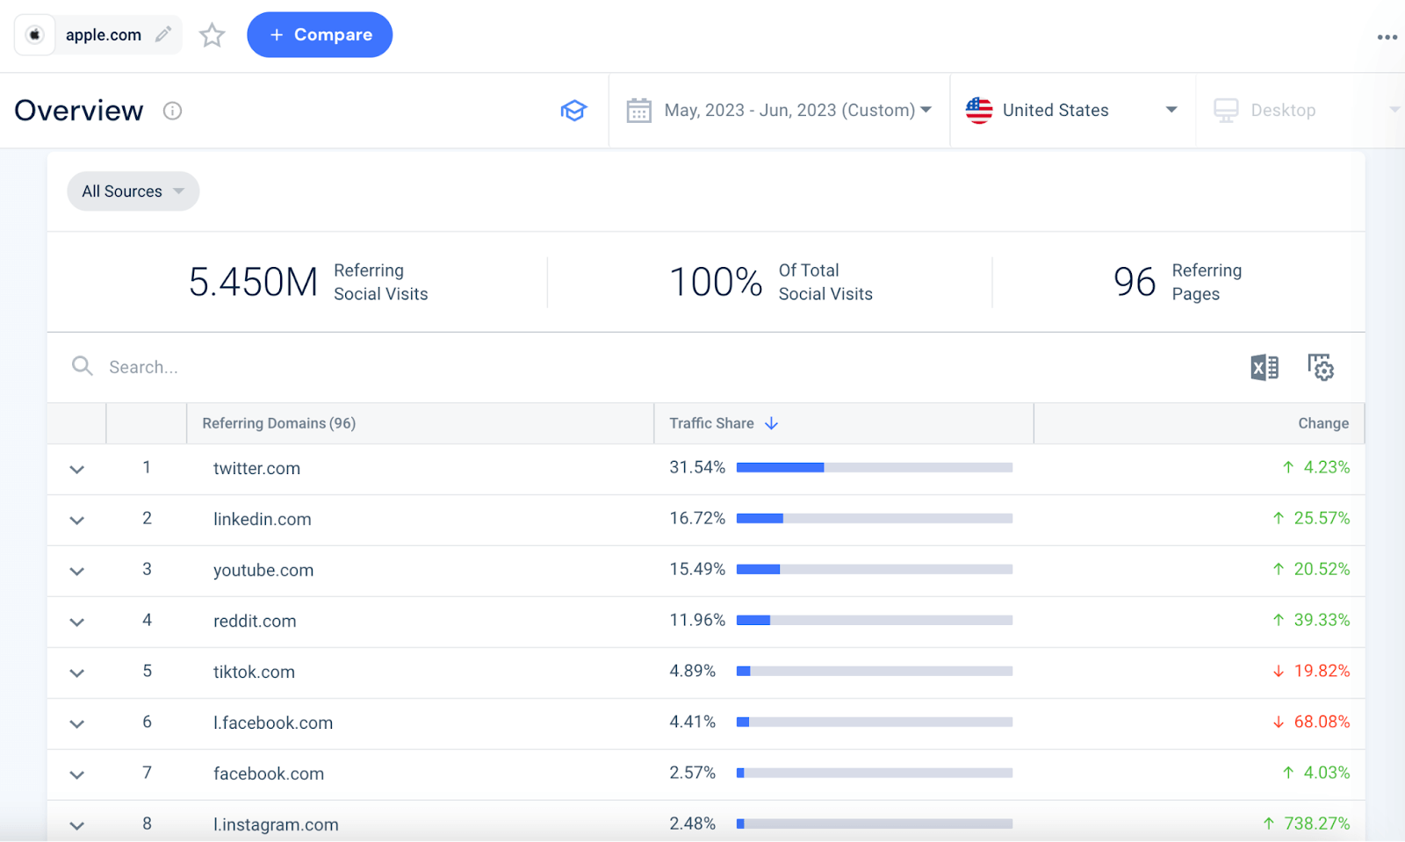Open the graduation cap learning icon

(x=573, y=111)
